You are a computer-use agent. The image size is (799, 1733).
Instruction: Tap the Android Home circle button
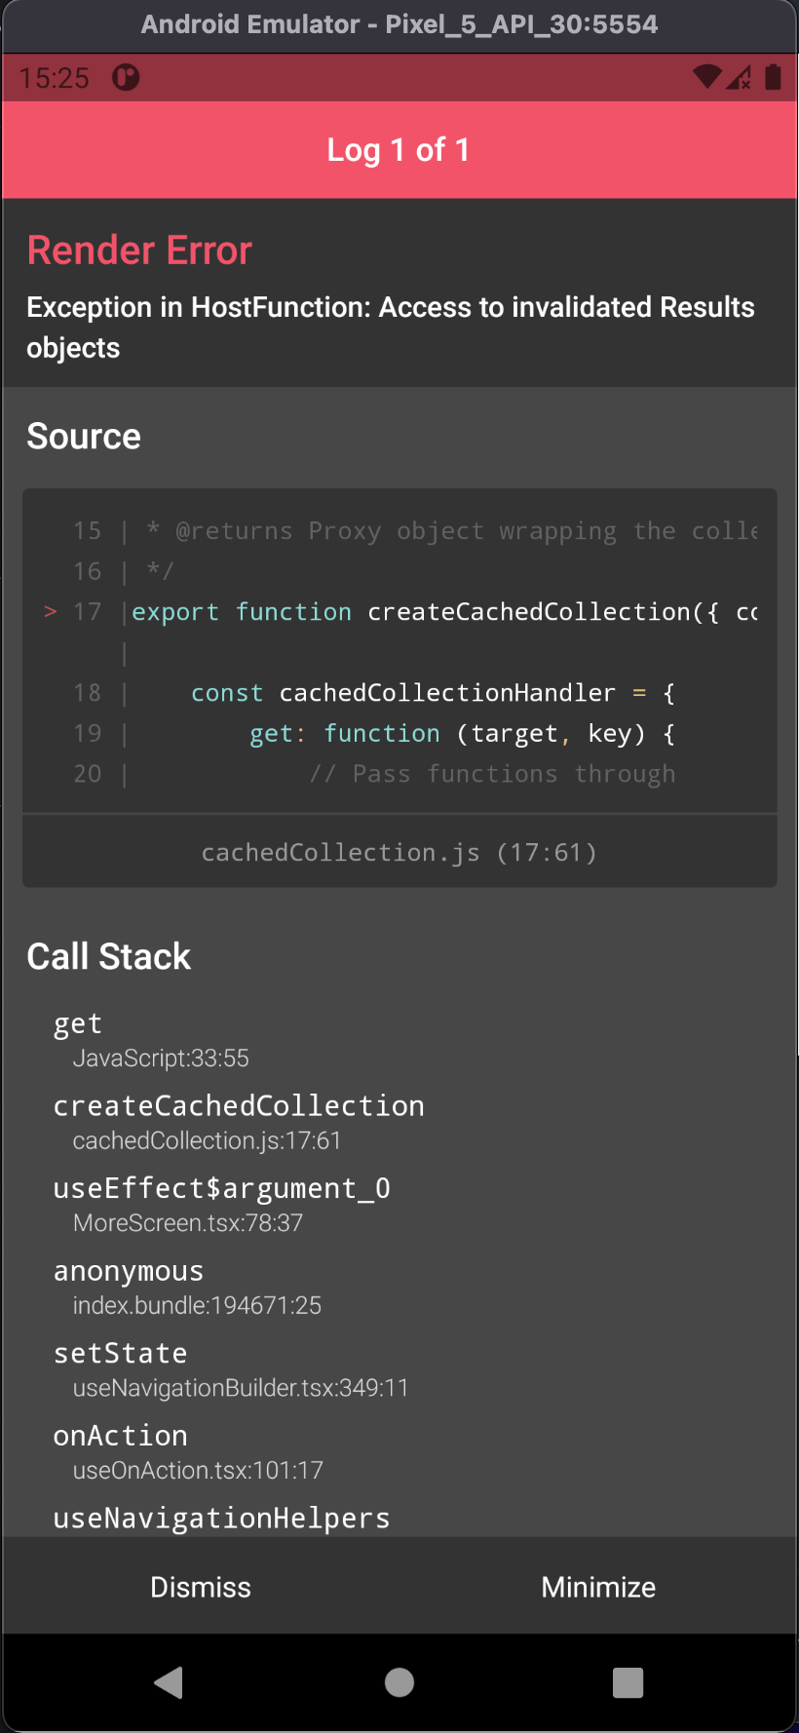[x=399, y=1682]
